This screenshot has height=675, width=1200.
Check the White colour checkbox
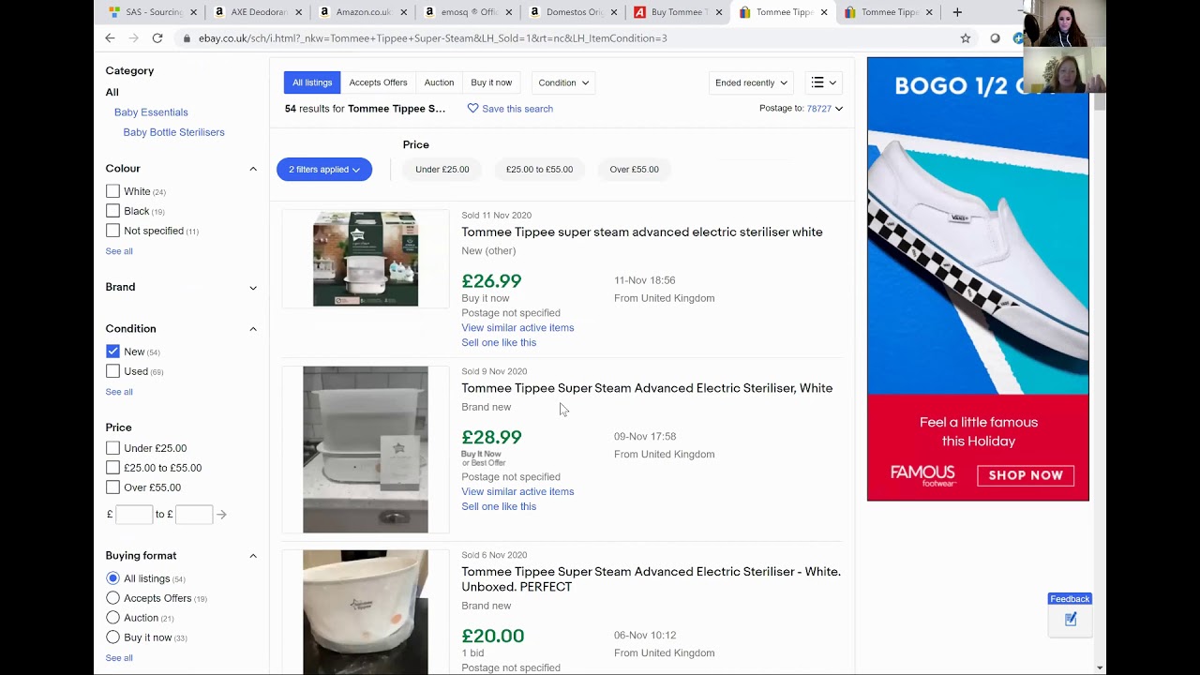coord(113,191)
